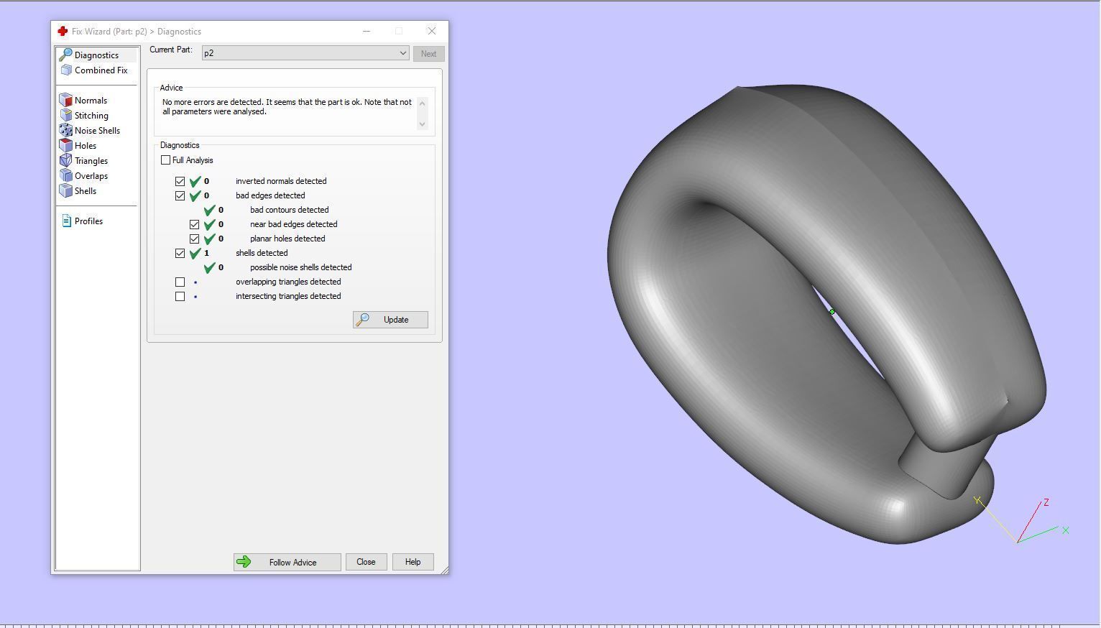Screen dimensions: 1101x628
Task: Enable intersecting triangles detected checkbox
Action: click(180, 296)
